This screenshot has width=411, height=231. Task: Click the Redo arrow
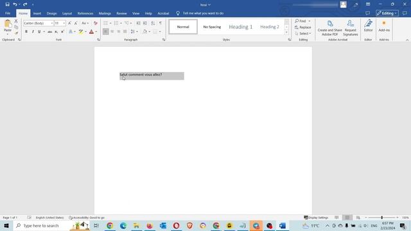point(25,4)
